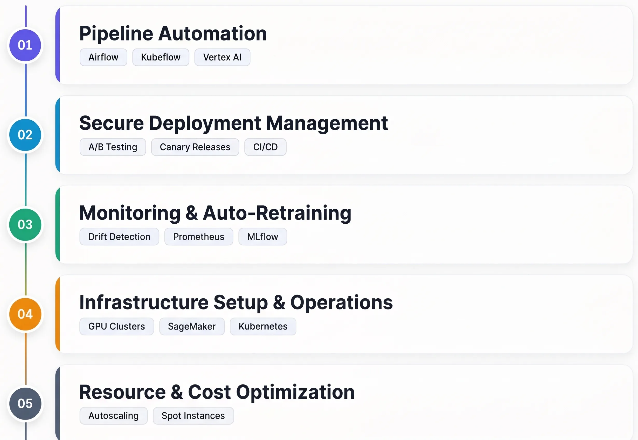The height and width of the screenshot is (440, 638).
Task: Click the Autoscaling tag
Action: point(114,416)
